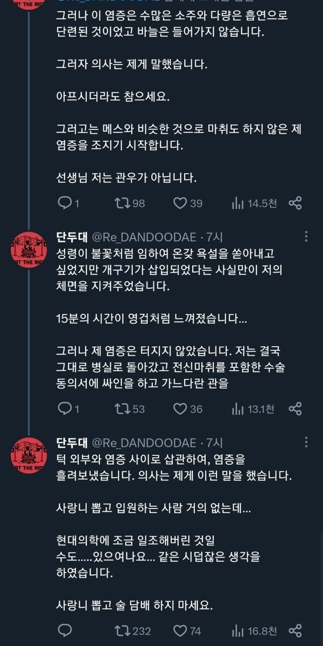The width and height of the screenshot is (323, 646).
Task: Share the tweet with 16.8천 views
Action: click(x=295, y=630)
